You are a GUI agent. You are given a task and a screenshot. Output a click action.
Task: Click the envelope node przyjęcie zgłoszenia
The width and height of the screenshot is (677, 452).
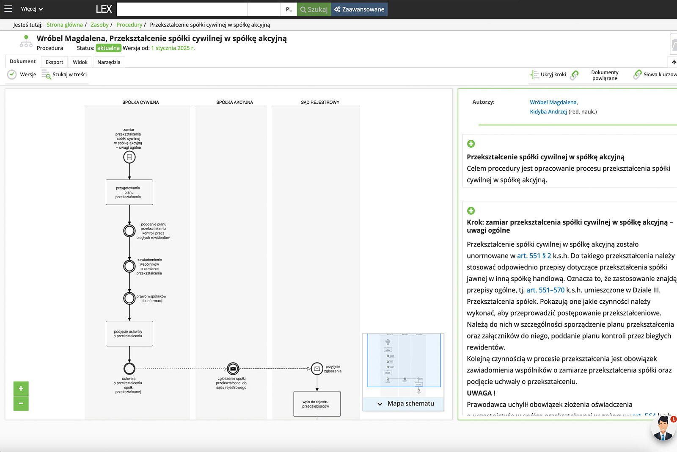317,369
